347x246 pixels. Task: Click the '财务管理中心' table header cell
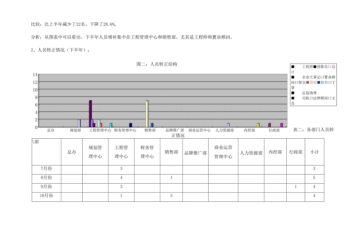[x=147, y=152]
